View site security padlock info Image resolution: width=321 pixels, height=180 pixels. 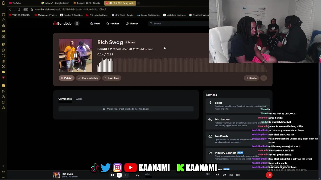pyautogui.click(x=32, y=9)
